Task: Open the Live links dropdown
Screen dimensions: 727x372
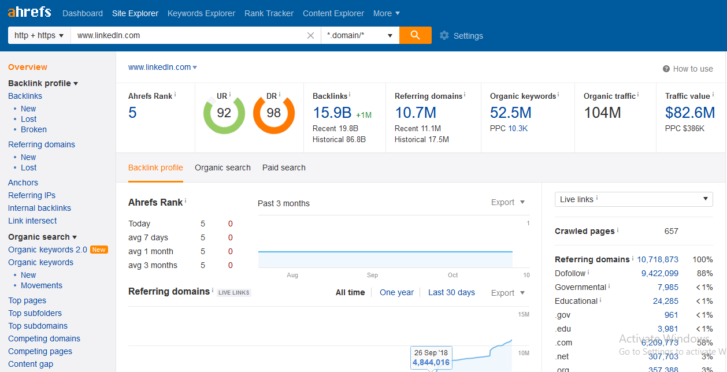Action: pyautogui.click(x=633, y=199)
